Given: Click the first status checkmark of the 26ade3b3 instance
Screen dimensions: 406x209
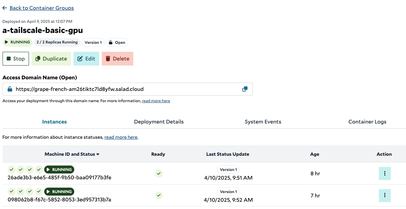Looking at the screenshot, I should click(x=11, y=170).
